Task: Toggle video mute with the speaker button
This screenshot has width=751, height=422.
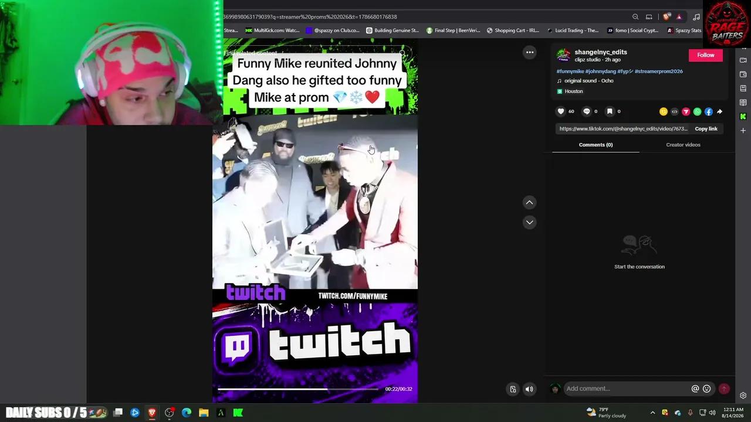Action: (529, 389)
